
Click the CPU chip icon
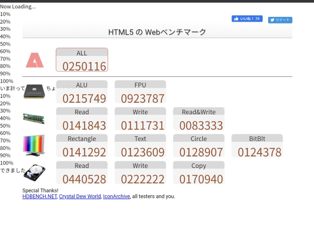click(34, 91)
